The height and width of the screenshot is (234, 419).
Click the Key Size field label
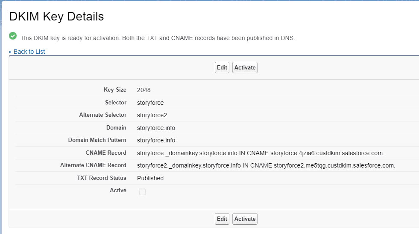(x=115, y=90)
